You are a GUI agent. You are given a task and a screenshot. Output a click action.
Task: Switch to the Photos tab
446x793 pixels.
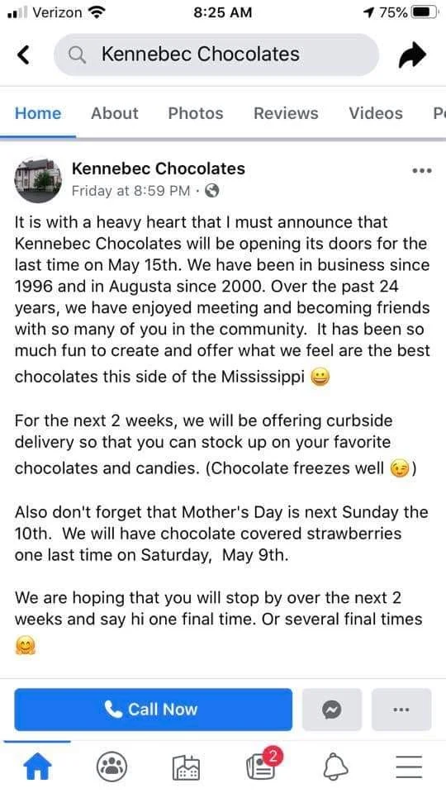[x=196, y=113]
